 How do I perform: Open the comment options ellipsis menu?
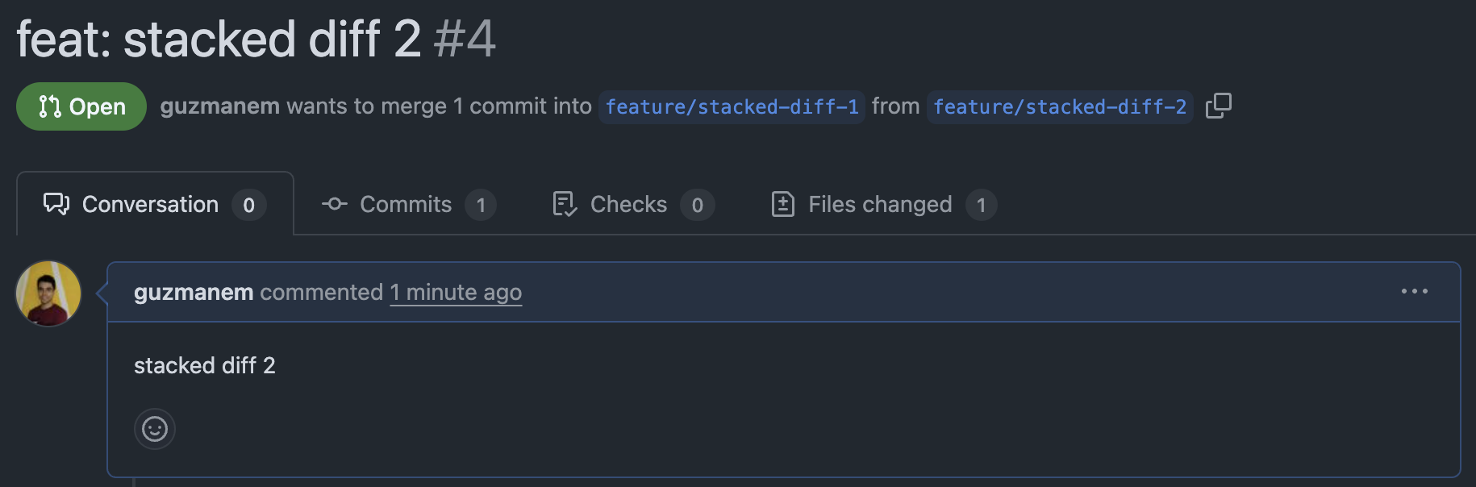coord(1414,291)
